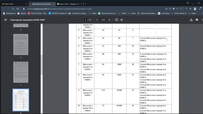The image size is (203, 114).
Task: View site security lock info
Action: [24, 9]
